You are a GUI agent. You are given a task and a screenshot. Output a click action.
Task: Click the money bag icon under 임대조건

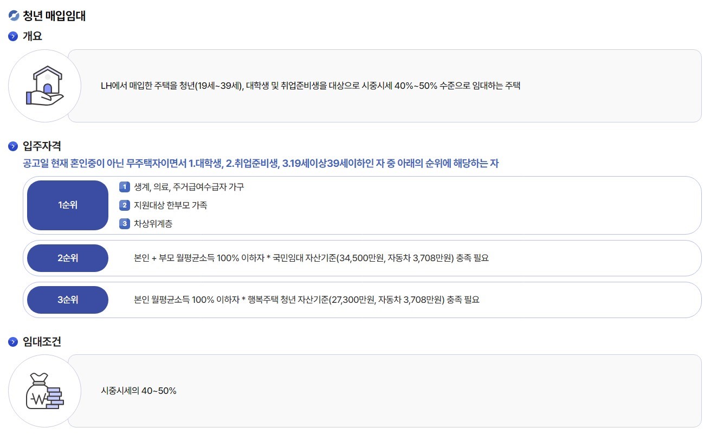coord(44,391)
